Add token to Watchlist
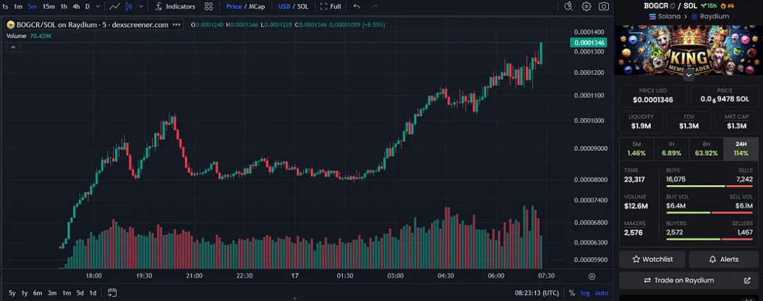This screenshot has width=763, height=301. click(x=652, y=259)
